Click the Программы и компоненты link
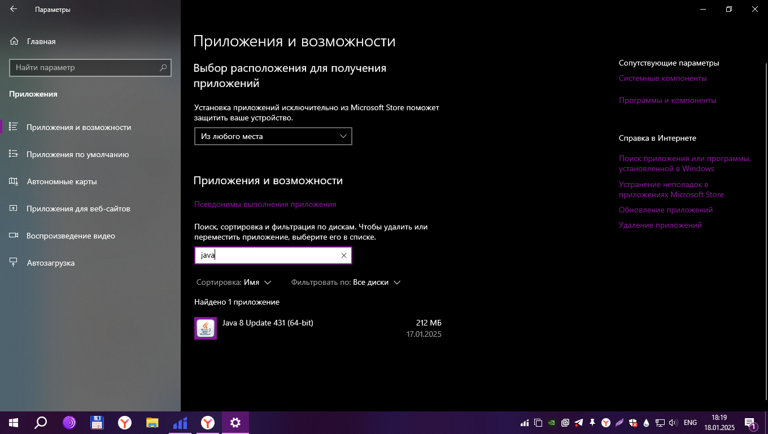Image resolution: width=768 pixels, height=434 pixels. [x=667, y=100]
